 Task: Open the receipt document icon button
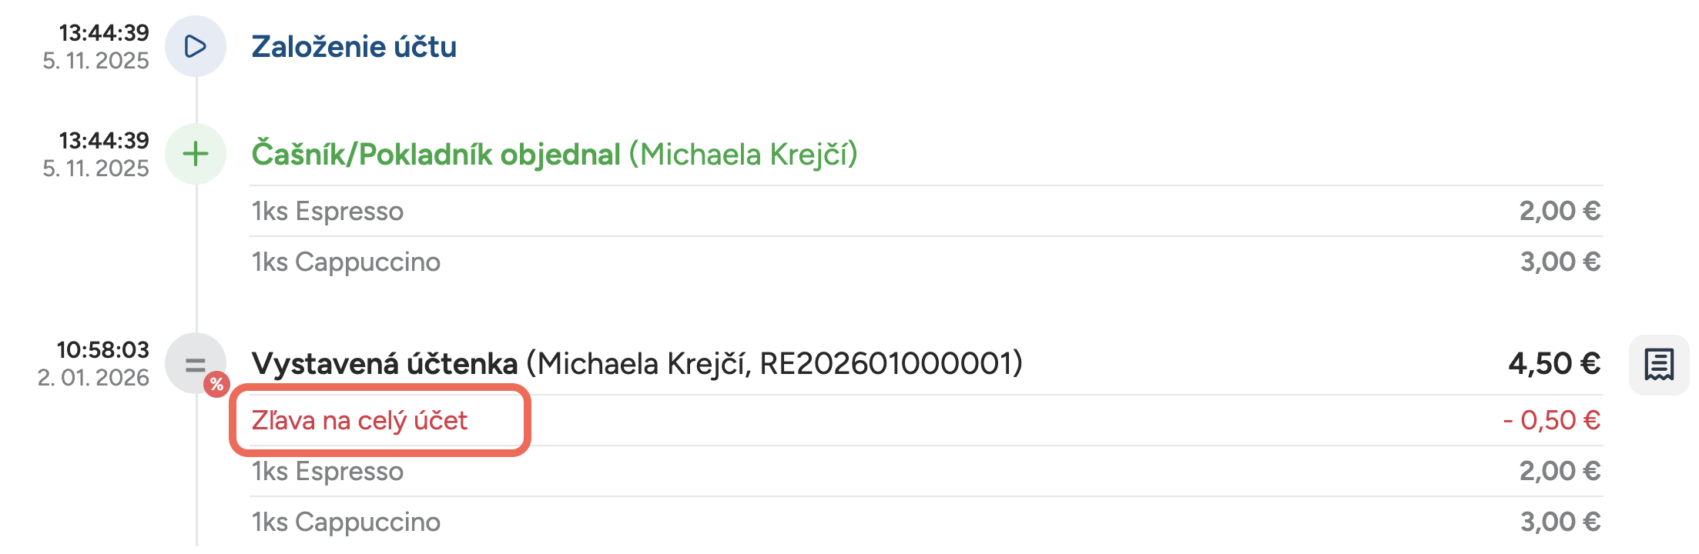click(x=1658, y=364)
